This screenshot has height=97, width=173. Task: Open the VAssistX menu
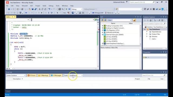[x=25, y=6]
